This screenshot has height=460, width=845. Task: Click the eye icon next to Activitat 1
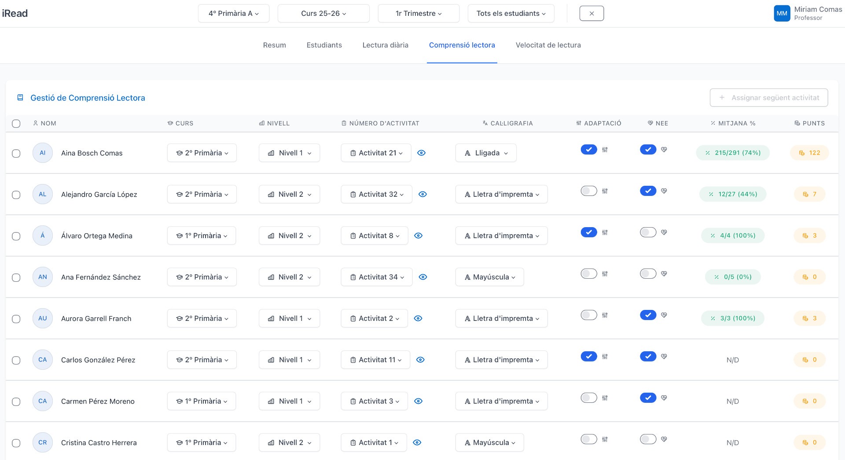pos(417,442)
